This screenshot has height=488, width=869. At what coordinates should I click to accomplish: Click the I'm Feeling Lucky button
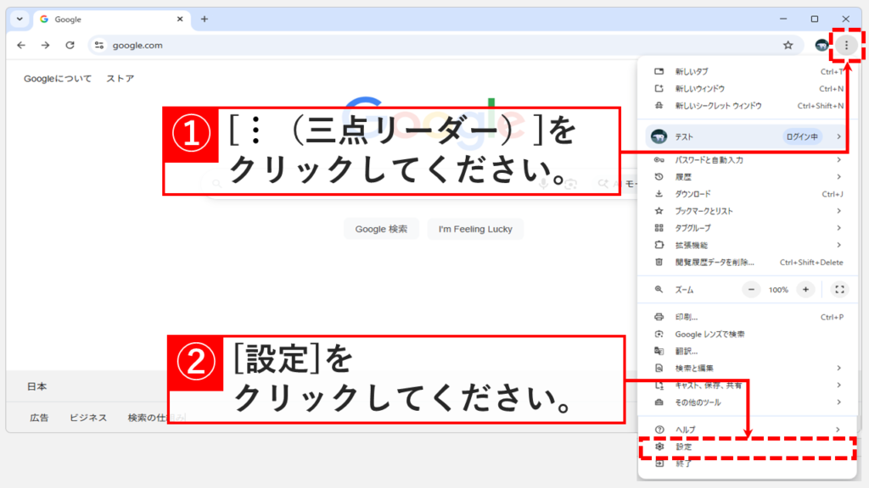[x=475, y=228]
